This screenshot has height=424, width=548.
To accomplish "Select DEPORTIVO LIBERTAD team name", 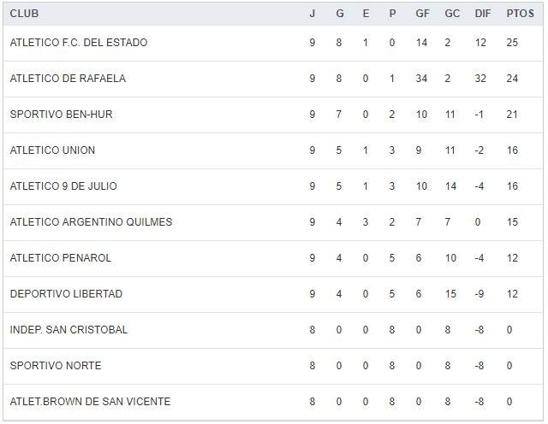I will coord(66,294).
